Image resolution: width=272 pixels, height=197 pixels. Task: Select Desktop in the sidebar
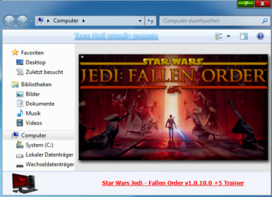pos(36,63)
